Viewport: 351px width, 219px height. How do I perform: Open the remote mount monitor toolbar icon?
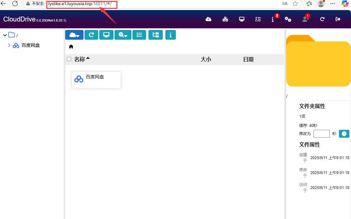pyautogui.click(x=106, y=35)
